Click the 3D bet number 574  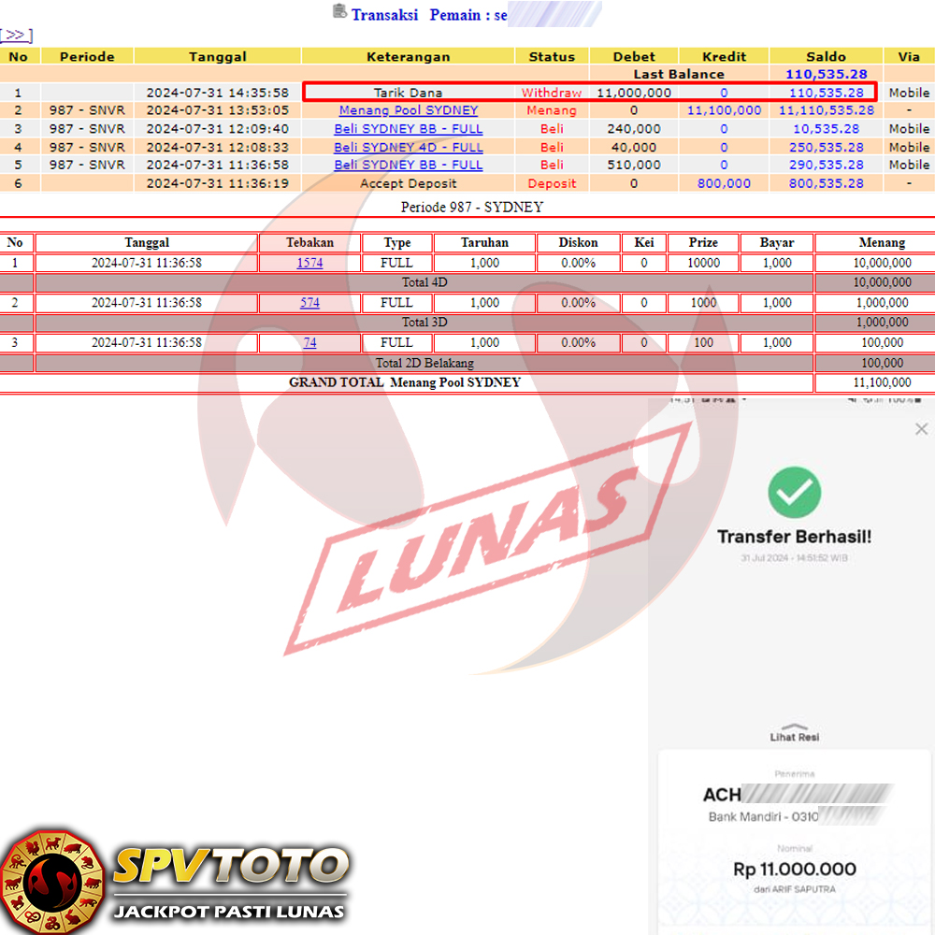[309, 303]
